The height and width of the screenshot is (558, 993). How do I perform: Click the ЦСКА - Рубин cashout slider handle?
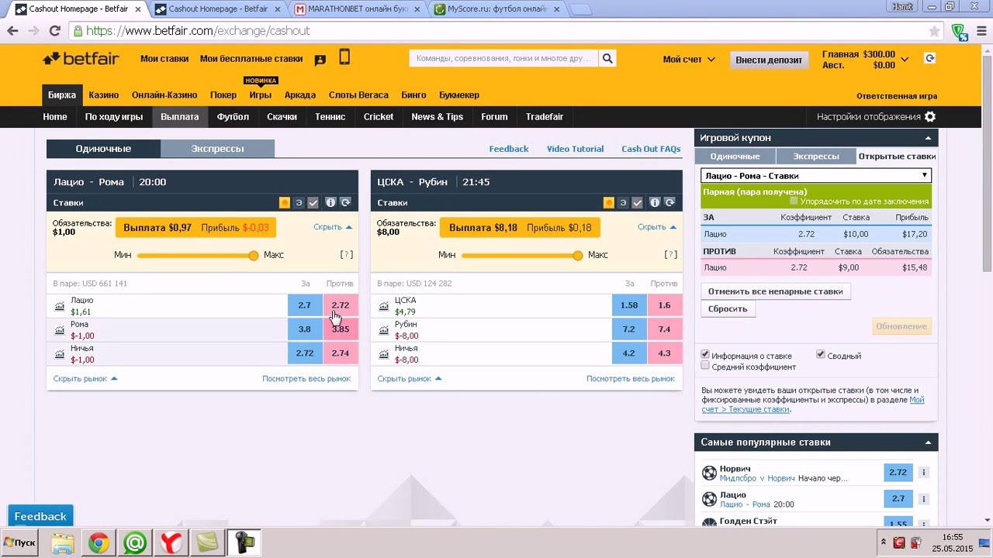(x=578, y=255)
